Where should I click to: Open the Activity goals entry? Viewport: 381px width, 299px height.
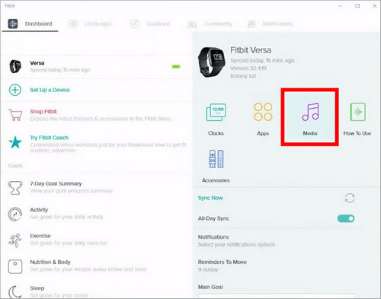(x=97, y=214)
